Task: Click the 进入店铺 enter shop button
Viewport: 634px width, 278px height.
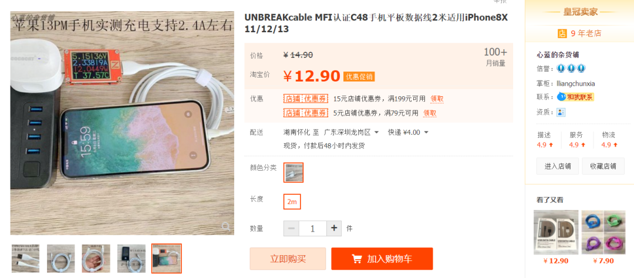Action: 558,166
